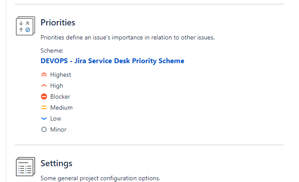Click the Settings section icon
This screenshot has width=299, height=182.
[x=26, y=167]
